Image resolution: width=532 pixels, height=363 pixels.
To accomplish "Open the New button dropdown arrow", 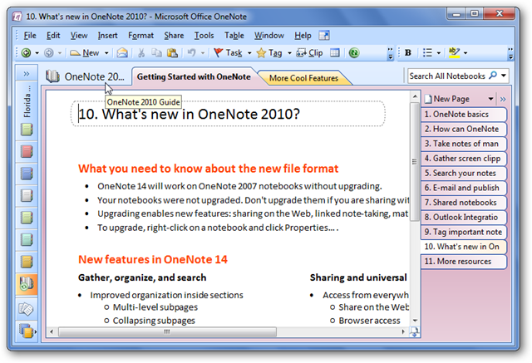I will [106, 53].
